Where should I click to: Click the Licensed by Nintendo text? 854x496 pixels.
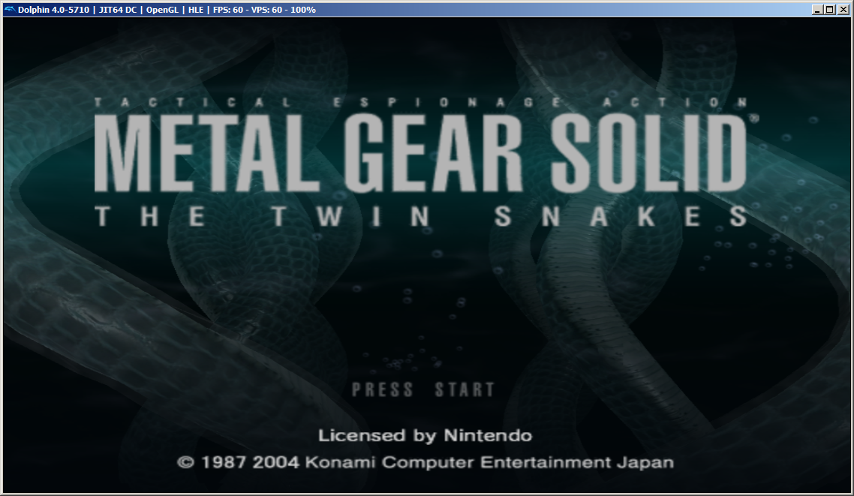tap(425, 435)
